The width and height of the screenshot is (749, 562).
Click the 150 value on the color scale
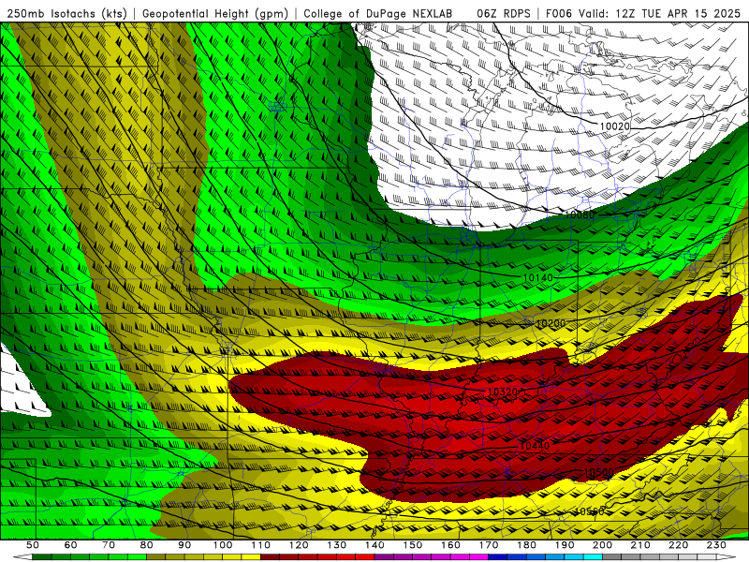tap(413, 545)
